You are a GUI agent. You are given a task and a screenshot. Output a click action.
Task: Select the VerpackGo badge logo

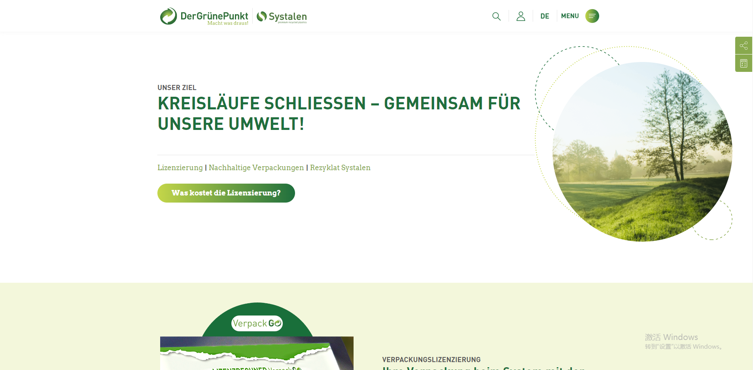[x=257, y=323]
